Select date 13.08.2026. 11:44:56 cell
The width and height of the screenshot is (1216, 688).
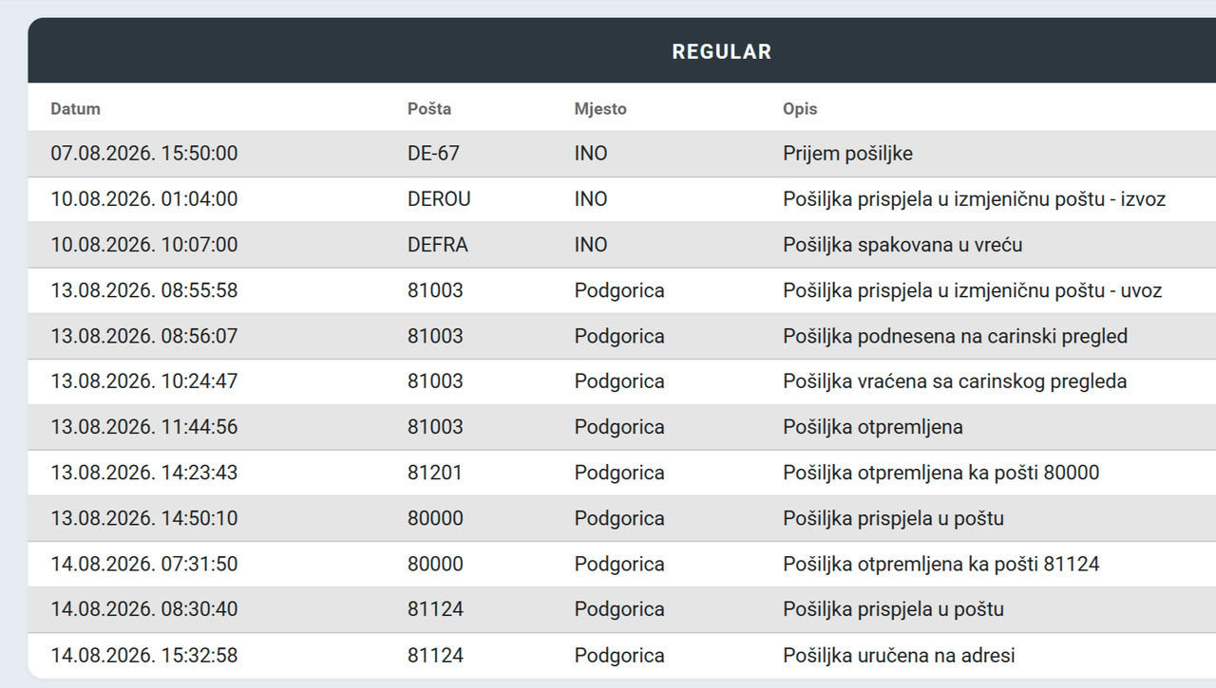[x=144, y=427]
